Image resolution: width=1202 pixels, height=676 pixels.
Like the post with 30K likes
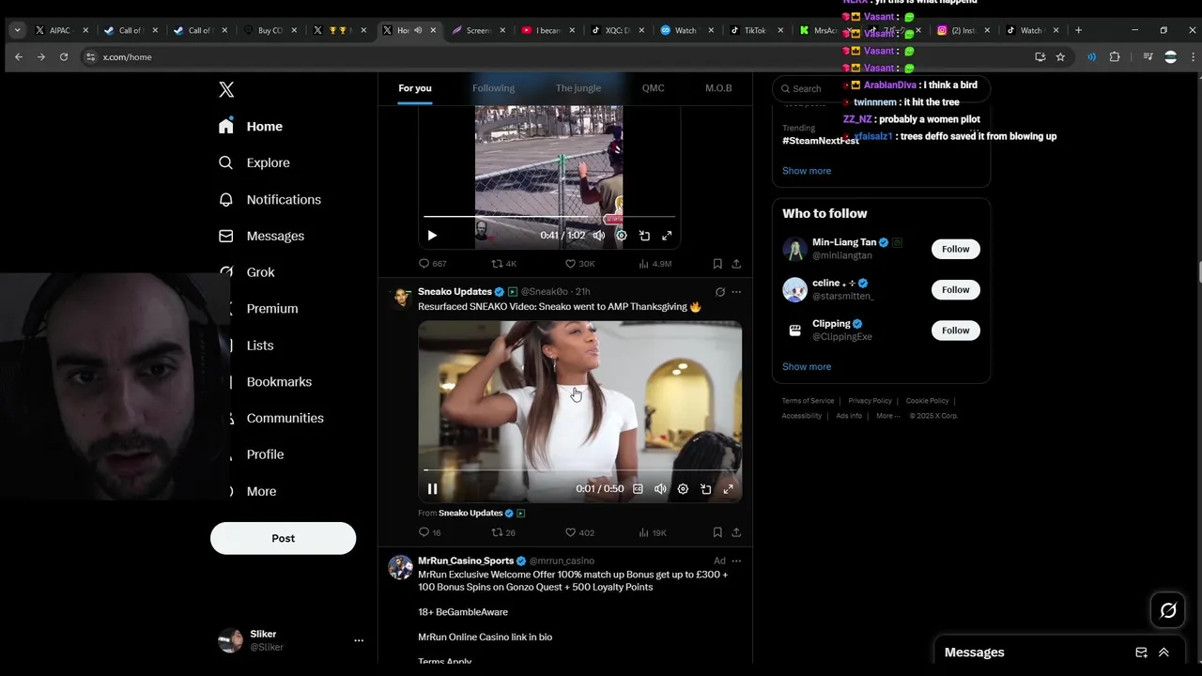[x=579, y=264]
